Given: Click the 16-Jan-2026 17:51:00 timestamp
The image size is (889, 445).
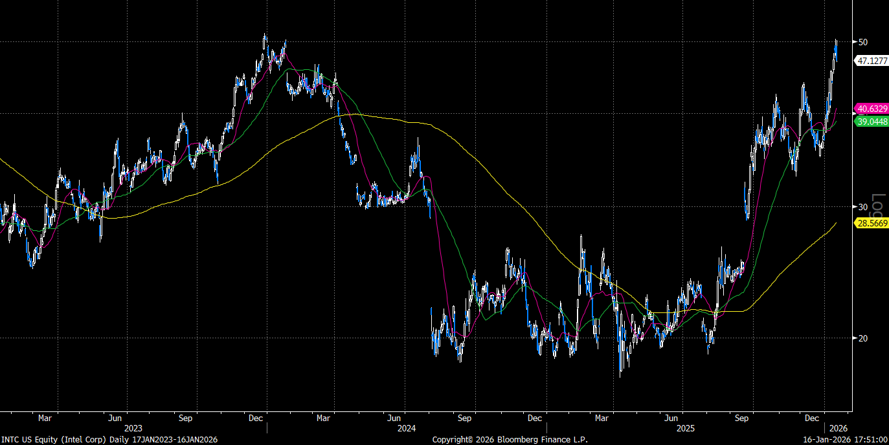Looking at the screenshot, I should pos(845,440).
